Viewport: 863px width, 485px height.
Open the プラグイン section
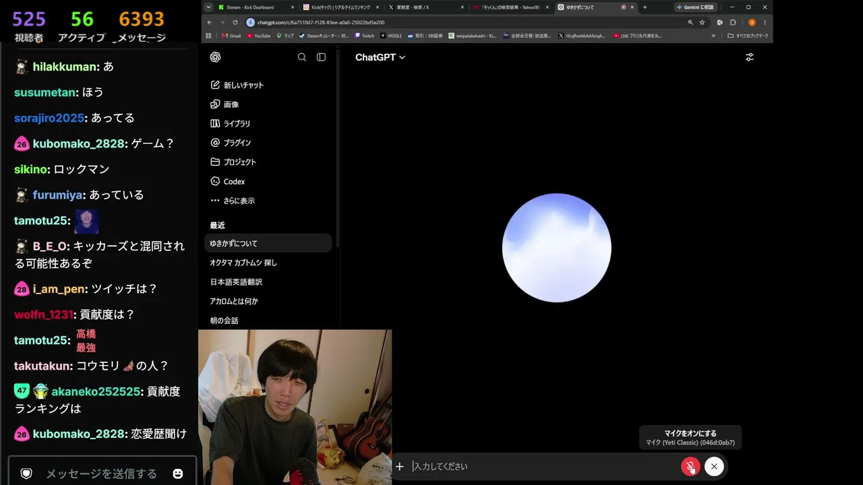click(268, 143)
